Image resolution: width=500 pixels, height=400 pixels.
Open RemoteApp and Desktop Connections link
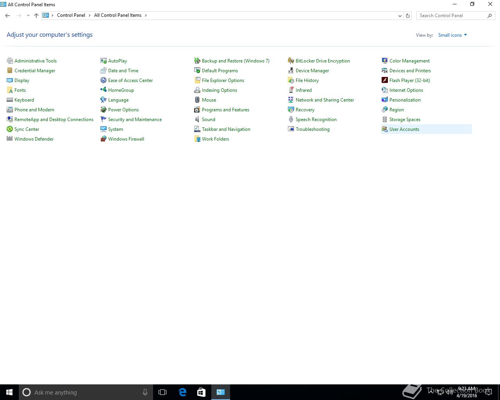coord(54,120)
